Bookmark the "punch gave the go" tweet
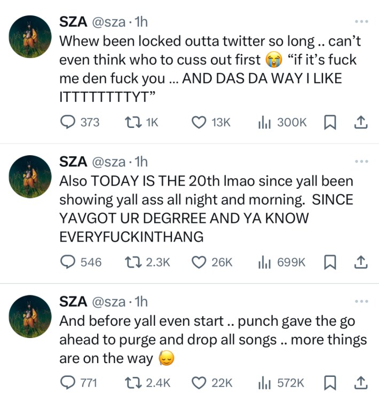The image size is (379, 402). pos(330,382)
